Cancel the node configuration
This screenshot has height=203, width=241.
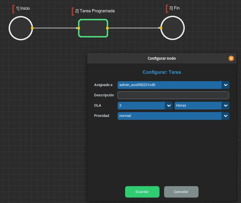click(181, 192)
